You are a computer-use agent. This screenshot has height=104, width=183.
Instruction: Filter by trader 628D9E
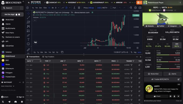point(132,65)
